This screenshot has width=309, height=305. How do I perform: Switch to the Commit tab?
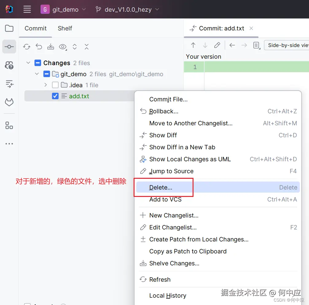click(35, 28)
